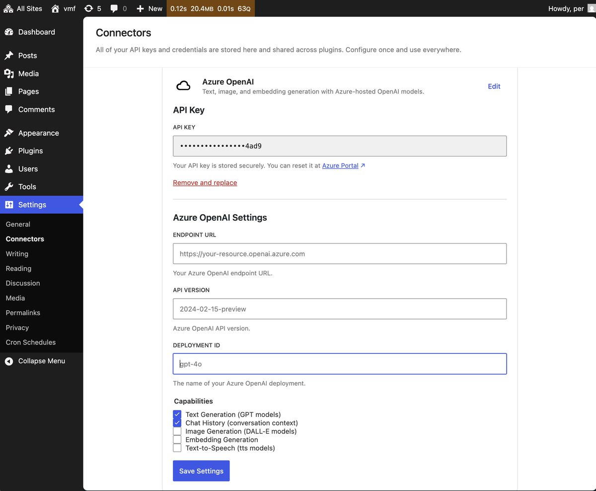The image size is (596, 491).
Task: Select the Settings menu item
Action: (x=42, y=205)
